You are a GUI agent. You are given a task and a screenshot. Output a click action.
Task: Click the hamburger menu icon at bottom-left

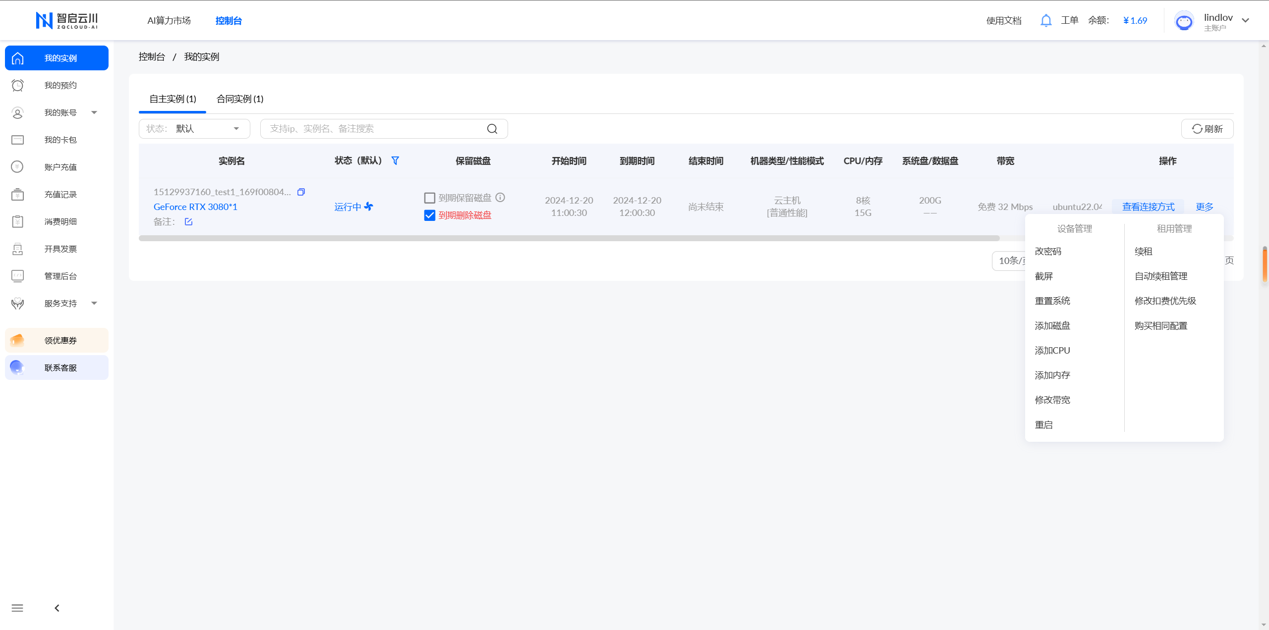click(x=17, y=608)
